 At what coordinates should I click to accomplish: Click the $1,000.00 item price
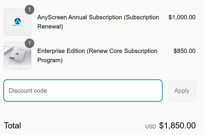tap(182, 17)
